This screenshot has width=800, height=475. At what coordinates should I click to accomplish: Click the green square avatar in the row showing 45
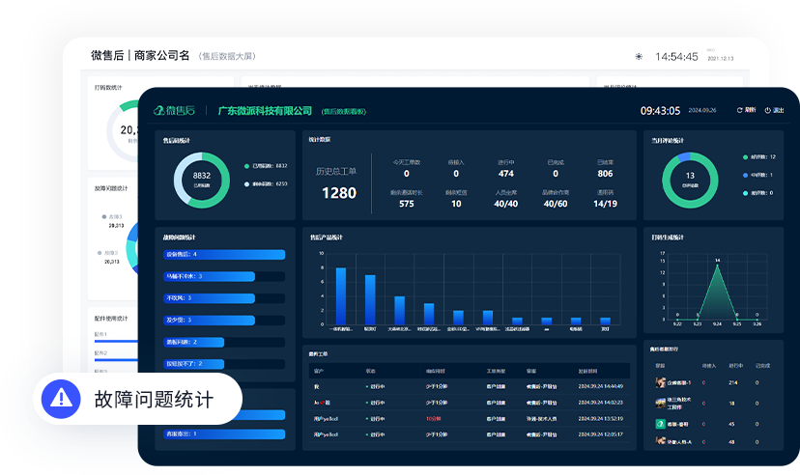[x=660, y=424]
